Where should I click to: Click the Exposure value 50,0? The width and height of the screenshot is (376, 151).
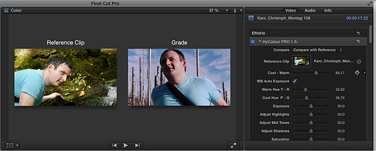341,106
